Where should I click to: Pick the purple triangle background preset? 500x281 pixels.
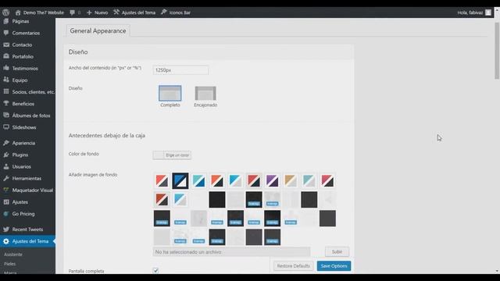click(x=273, y=180)
